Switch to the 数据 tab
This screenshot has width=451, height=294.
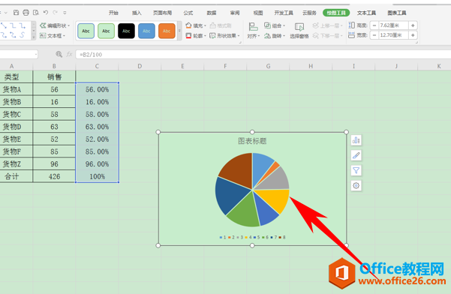click(x=212, y=13)
